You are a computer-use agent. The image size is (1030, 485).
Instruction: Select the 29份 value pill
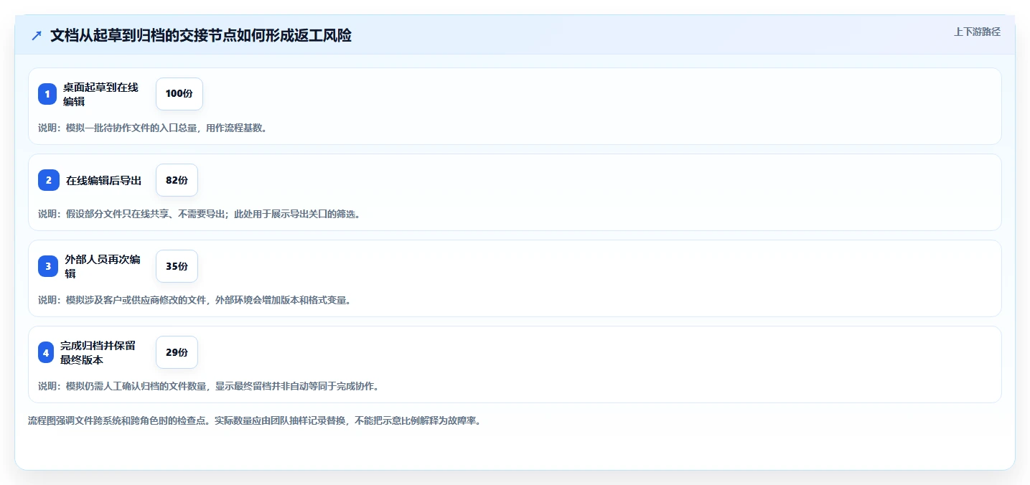[177, 352]
